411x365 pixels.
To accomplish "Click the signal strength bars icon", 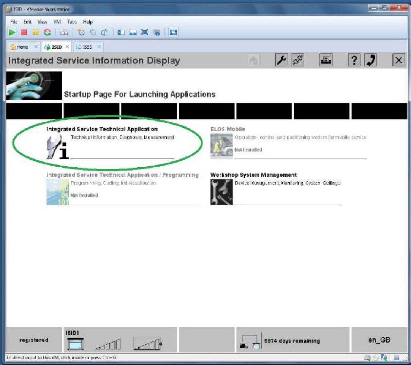I will tap(108, 344).
